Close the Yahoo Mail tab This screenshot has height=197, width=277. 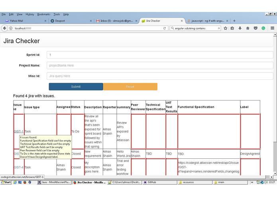[x=45, y=21]
